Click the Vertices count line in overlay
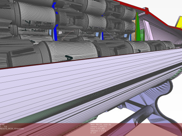This screenshot has height=136, width=182. (99, 127)
